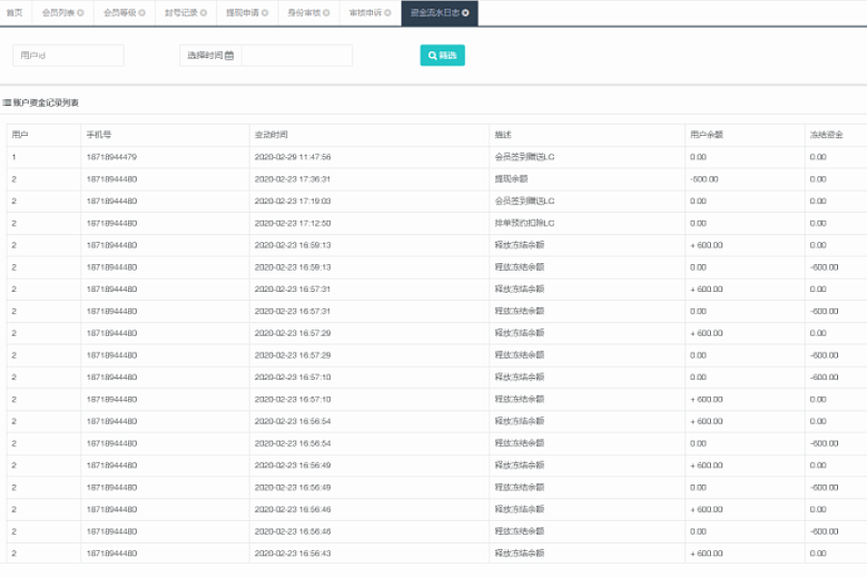Viewport: 867px width, 578px height.
Task: Open the 封号记录 tab
Action: tap(181, 13)
